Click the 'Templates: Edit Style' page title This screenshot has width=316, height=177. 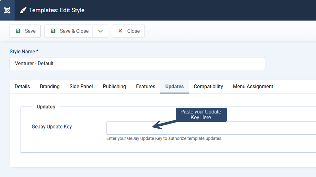pos(57,10)
